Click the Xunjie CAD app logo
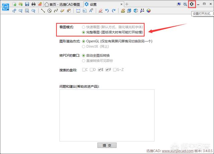214x154 pixels. click(5, 7)
